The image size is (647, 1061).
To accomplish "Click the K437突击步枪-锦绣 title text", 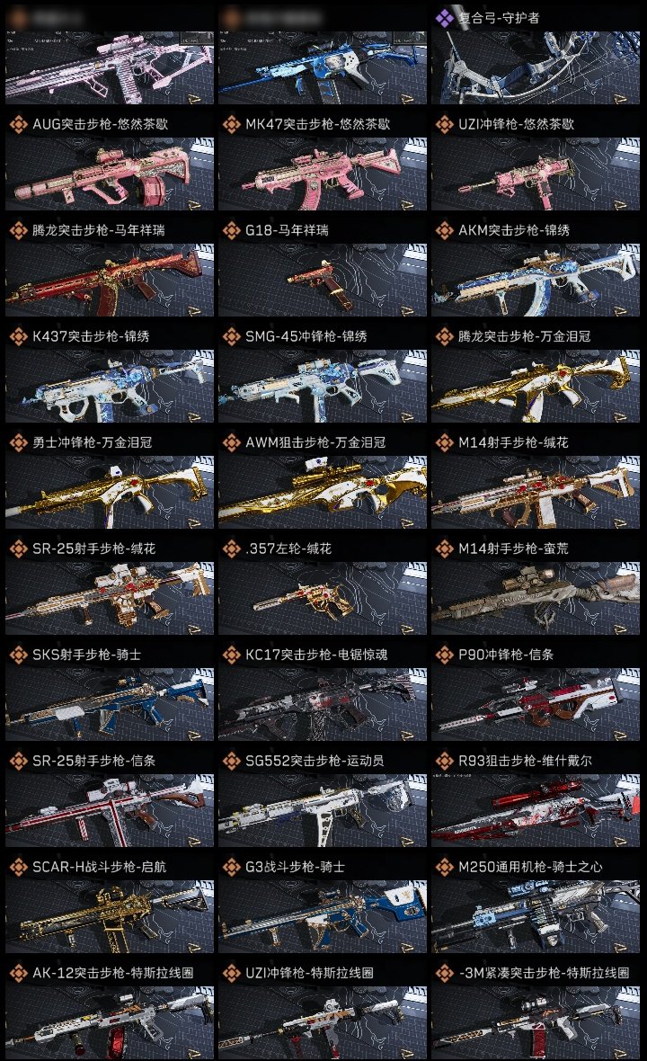I will [x=92, y=336].
